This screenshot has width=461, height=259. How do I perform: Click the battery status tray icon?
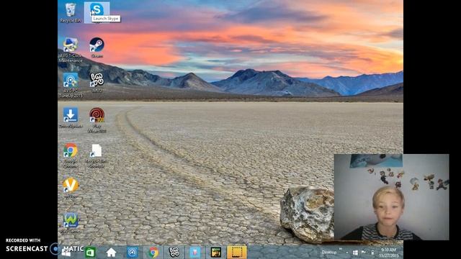click(x=373, y=253)
